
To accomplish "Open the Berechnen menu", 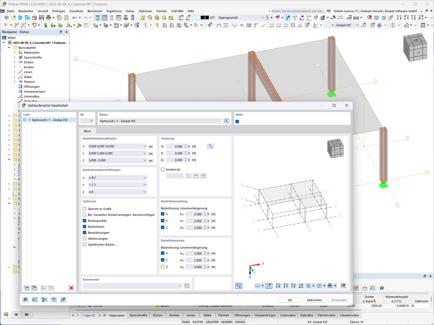I will (x=95, y=11).
